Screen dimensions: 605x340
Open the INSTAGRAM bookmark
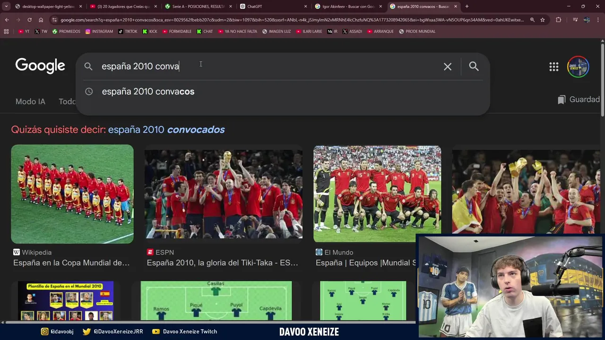click(99, 31)
